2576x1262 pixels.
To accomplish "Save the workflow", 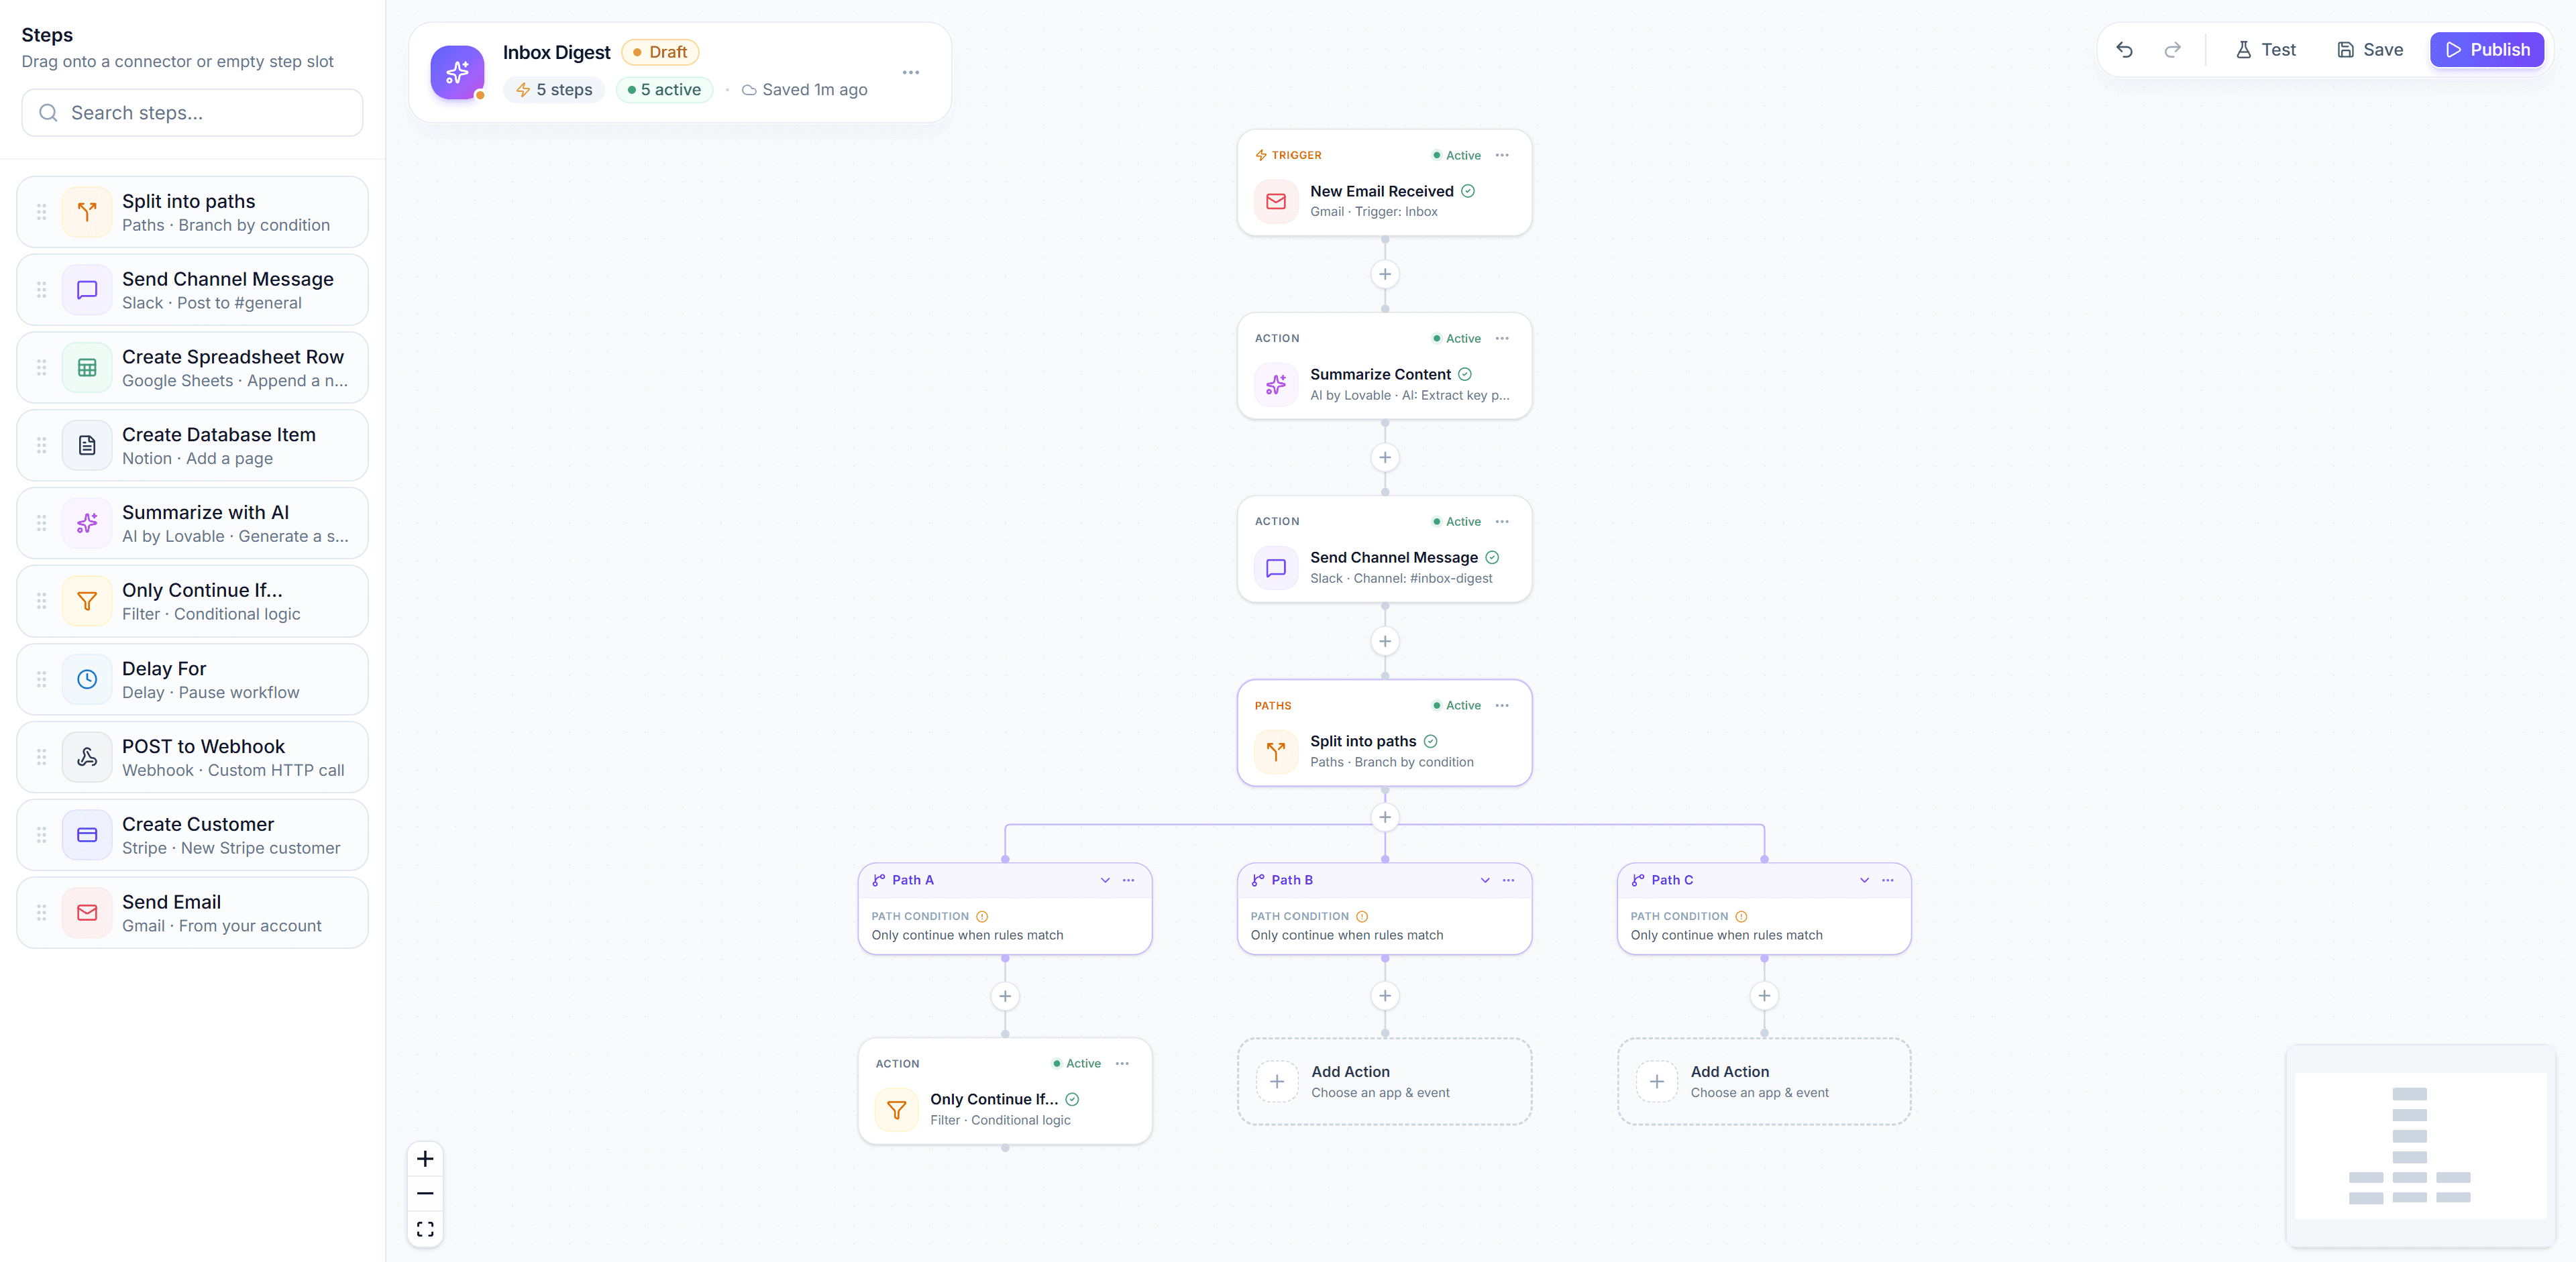I will tap(2370, 50).
